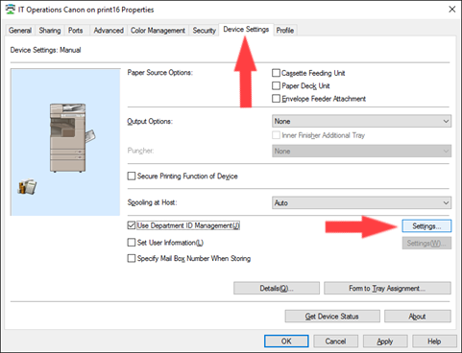Open the Details dialog button
462x353 pixels.
(277, 288)
